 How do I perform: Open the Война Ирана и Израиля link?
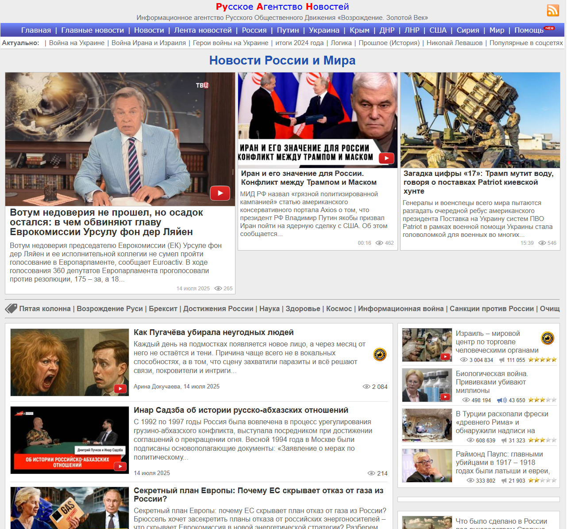point(149,43)
